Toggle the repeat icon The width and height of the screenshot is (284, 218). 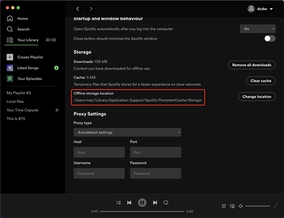tap(166, 203)
